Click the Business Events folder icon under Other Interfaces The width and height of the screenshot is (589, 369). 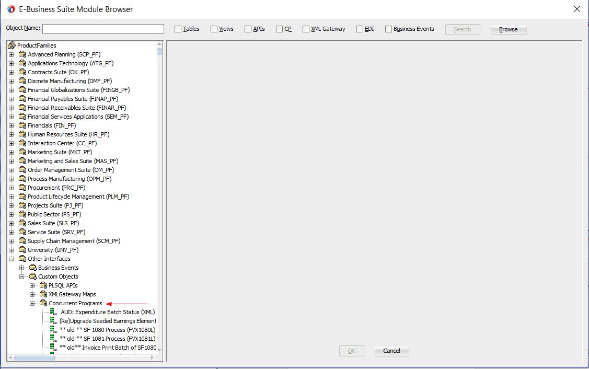pos(32,268)
